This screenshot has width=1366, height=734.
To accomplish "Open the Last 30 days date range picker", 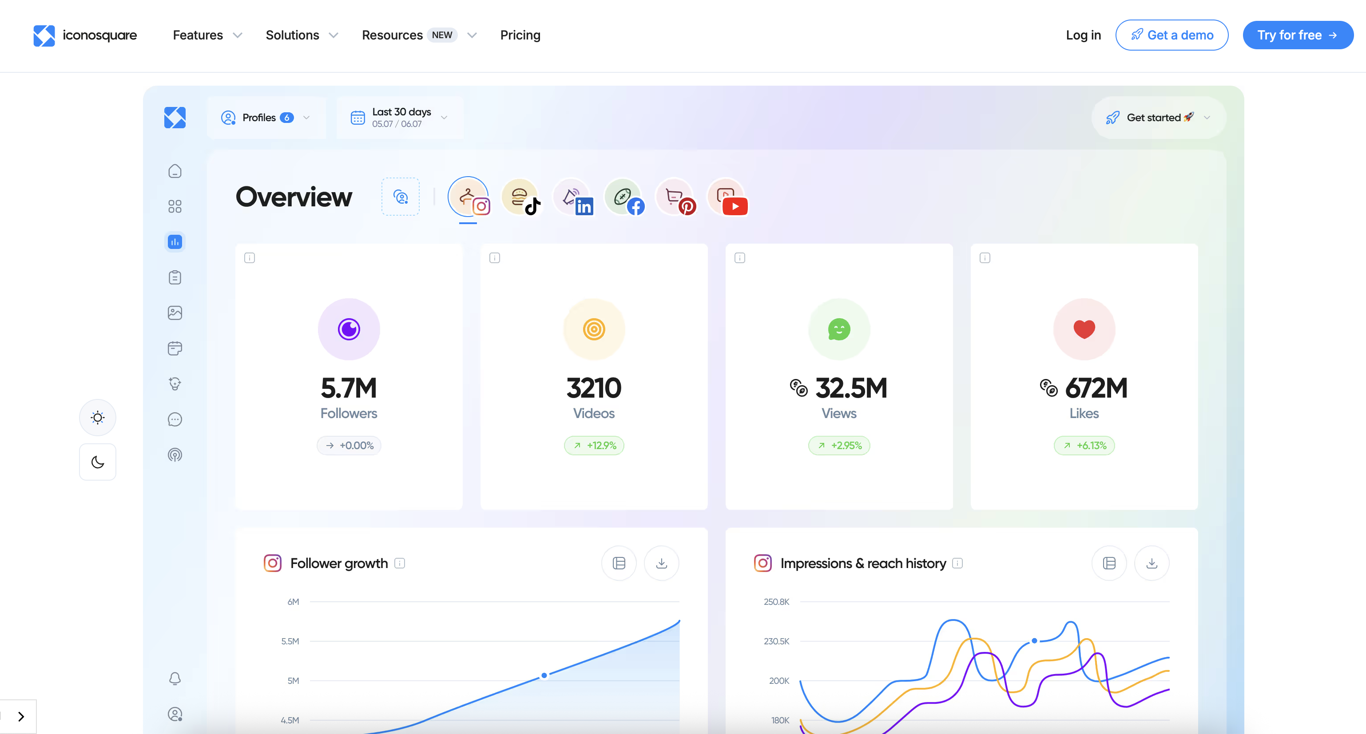I will click(x=401, y=118).
